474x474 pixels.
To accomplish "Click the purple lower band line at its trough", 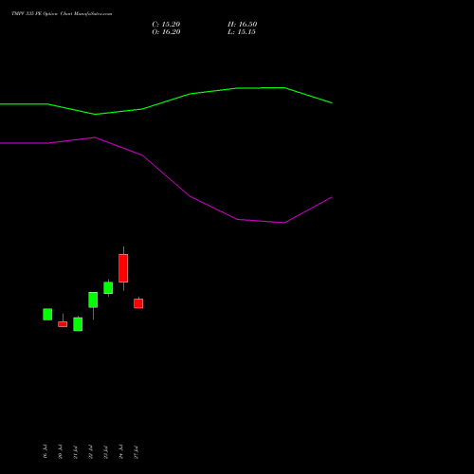I will tap(283, 223).
